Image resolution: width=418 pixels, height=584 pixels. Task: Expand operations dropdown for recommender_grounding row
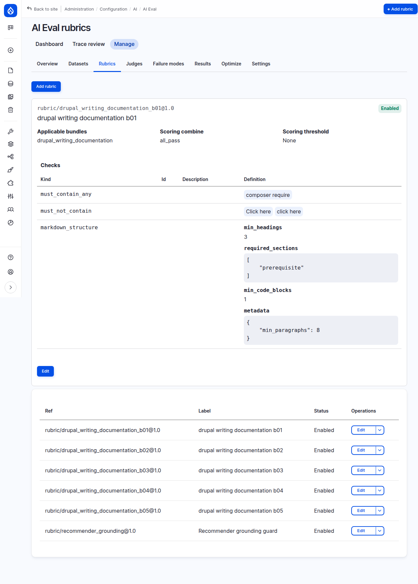click(380, 531)
